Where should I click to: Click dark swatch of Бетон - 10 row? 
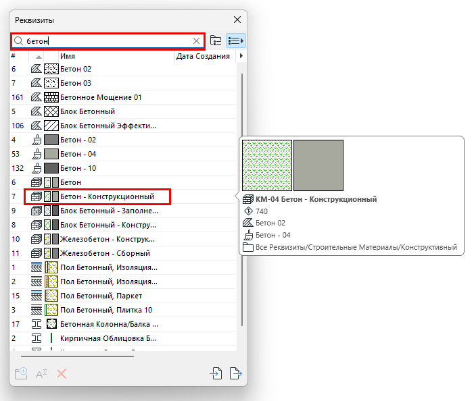[x=51, y=168]
